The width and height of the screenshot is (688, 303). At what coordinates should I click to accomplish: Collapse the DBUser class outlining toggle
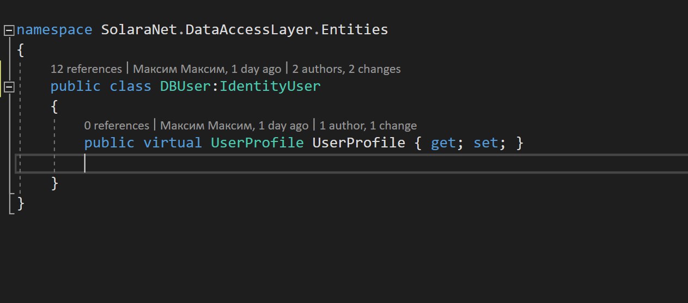(9, 86)
